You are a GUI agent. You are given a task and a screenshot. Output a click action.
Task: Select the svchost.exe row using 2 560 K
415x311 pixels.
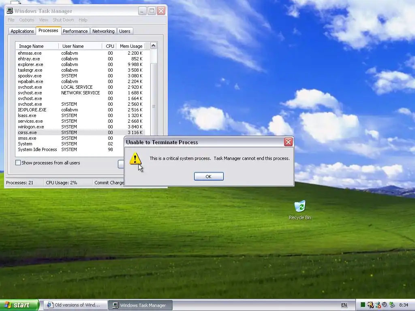pos(81,104)
